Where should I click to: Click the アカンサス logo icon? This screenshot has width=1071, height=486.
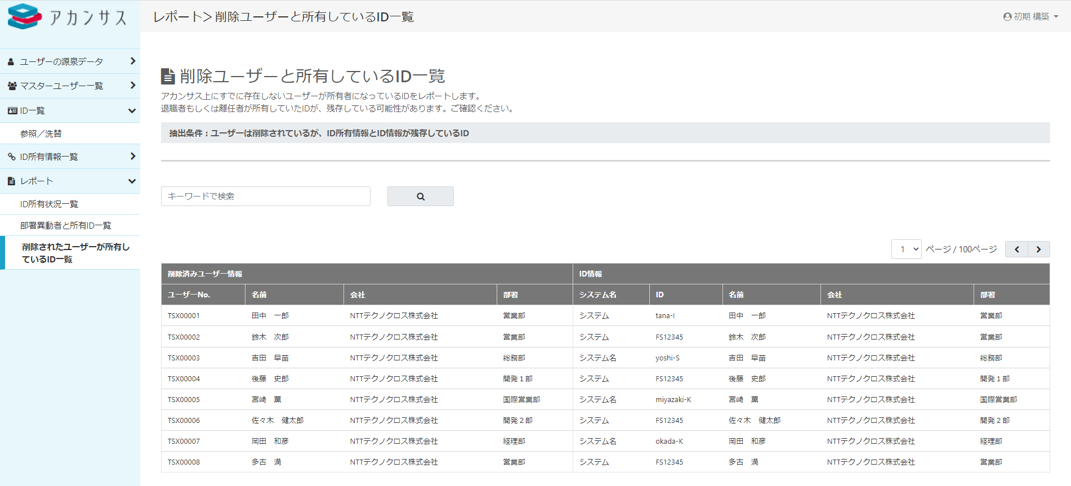pos(25,16)
